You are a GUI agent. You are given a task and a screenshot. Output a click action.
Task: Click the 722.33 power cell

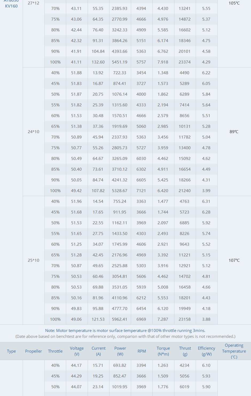[x=120, y=73]
